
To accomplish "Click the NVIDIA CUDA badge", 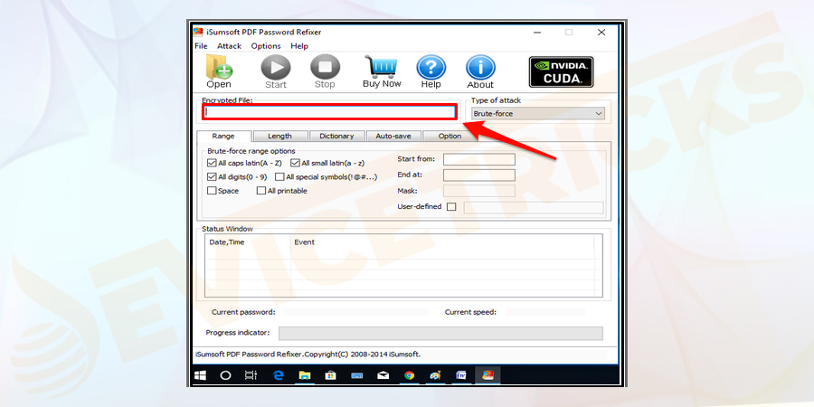I will point(561,71).
